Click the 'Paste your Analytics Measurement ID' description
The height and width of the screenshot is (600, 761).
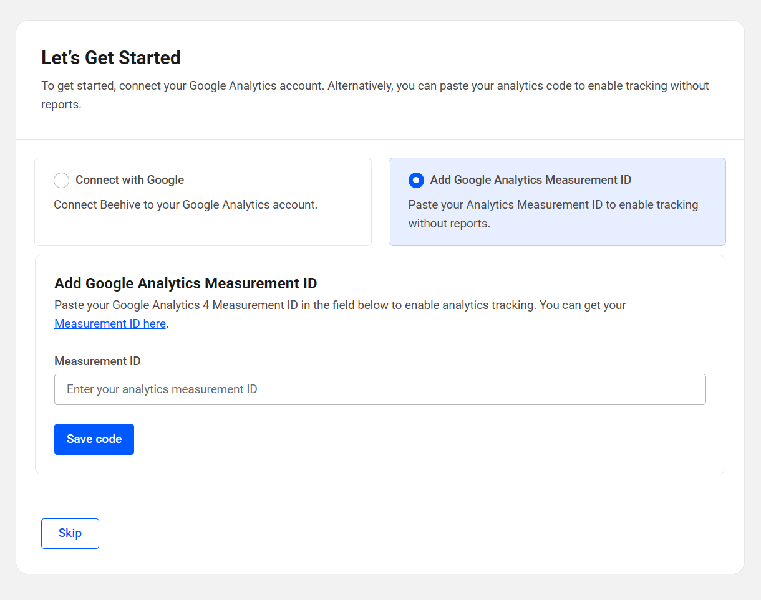553,214
